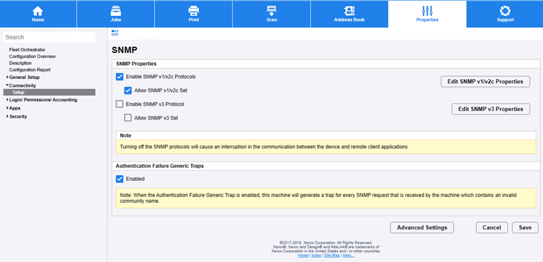Select Setup under Connectivity
The height and width of the screenshot is (262, 543).
(x=49, y=92)
